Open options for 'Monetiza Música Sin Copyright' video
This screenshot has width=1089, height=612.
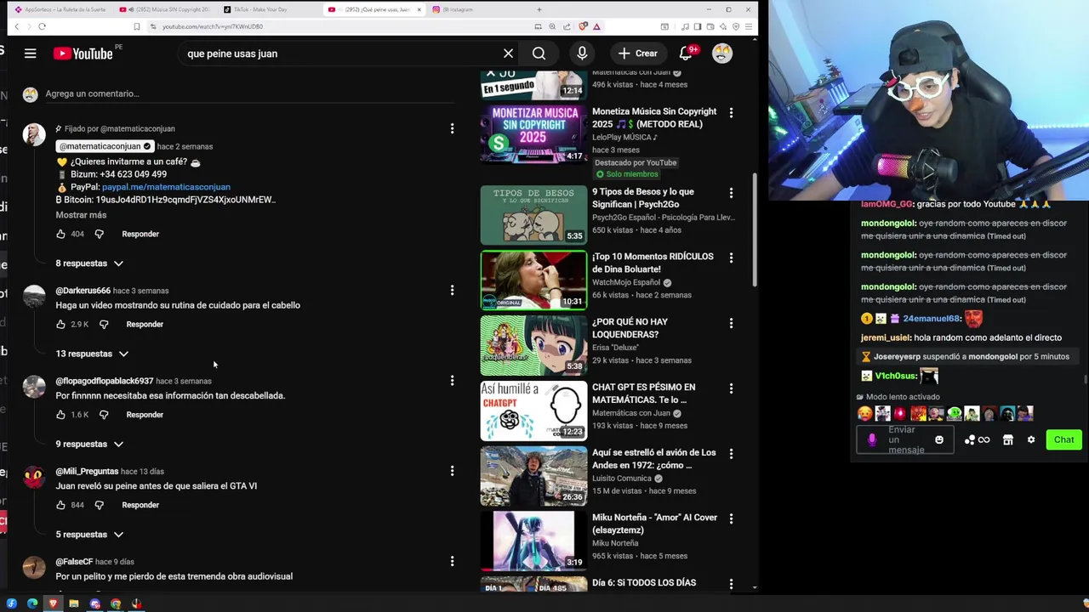pyautogui.click(x=731, y=112)
